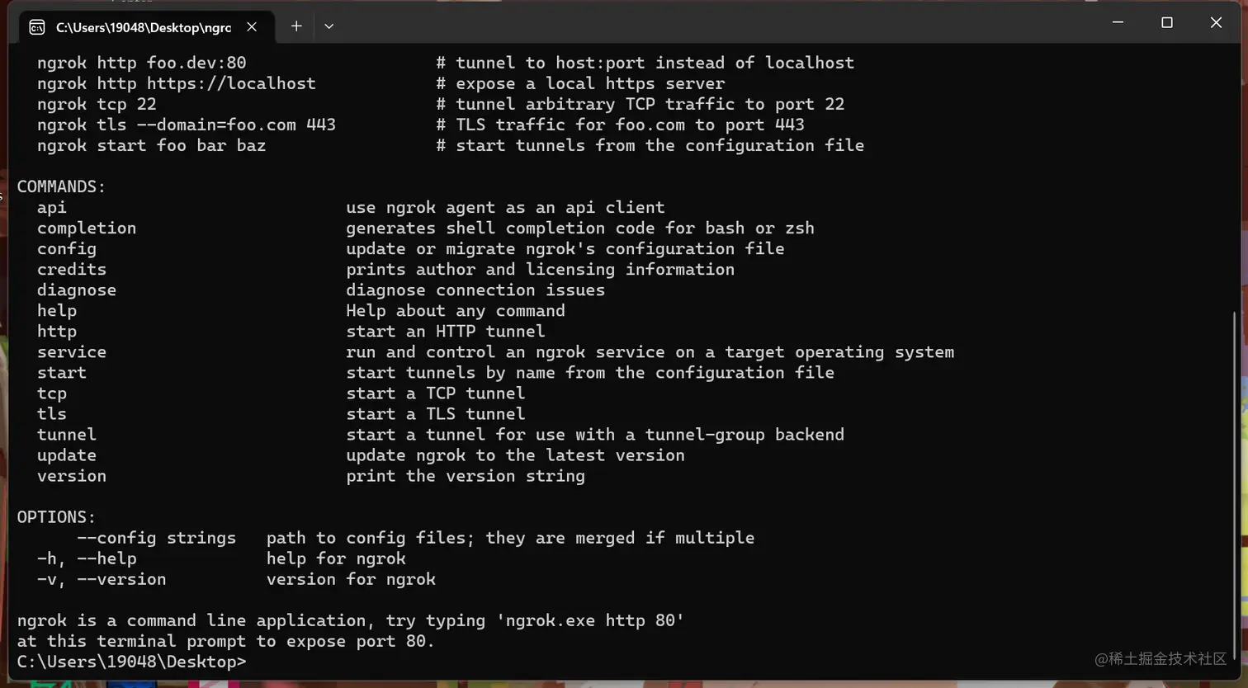
Task: Minimize the terminal window
Action: (x=1118, y=22)
